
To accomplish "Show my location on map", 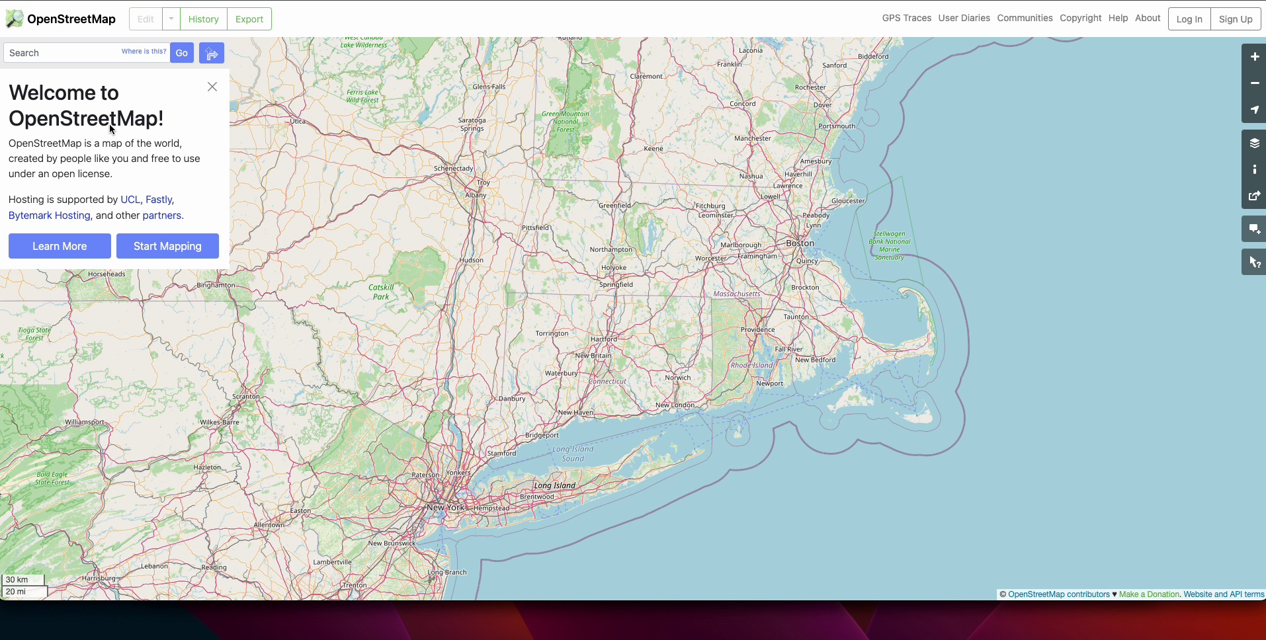I will (x=1254, y=110).
